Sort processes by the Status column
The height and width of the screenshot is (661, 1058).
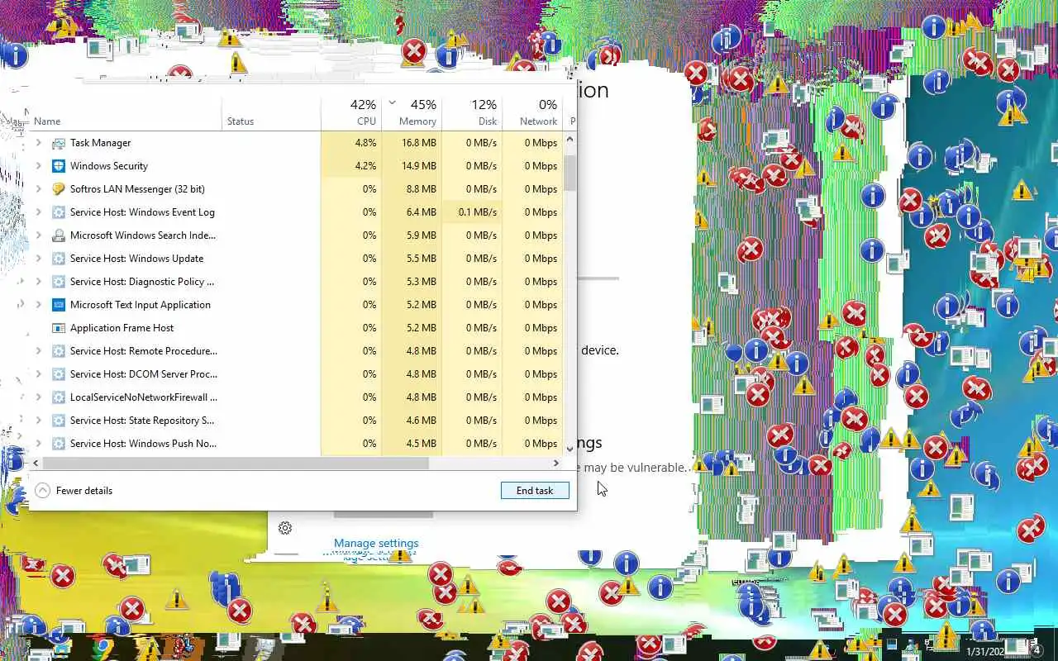[271, 113]
